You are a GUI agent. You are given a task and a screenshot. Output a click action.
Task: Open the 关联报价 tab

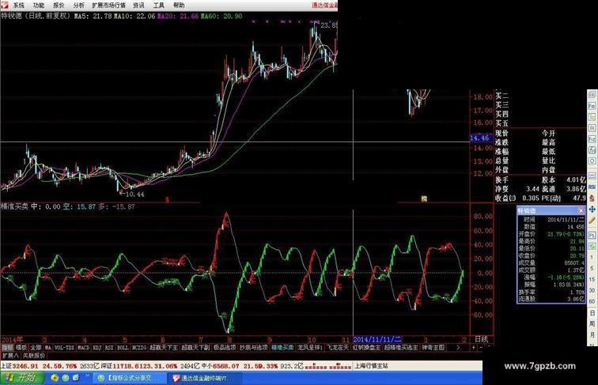(34, 356)
